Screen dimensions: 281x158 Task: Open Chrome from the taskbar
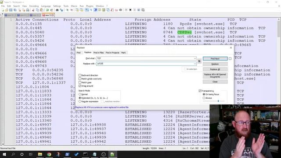(49, 154)
